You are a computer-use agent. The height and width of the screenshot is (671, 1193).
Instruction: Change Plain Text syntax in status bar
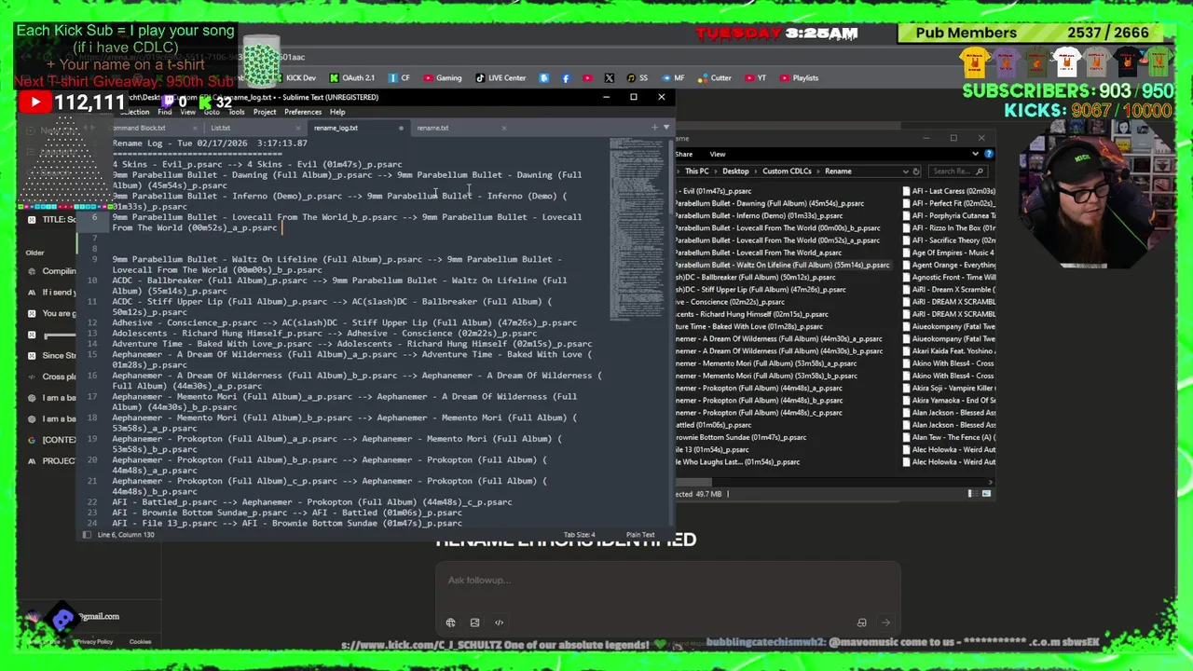click(x=640, y=535)
